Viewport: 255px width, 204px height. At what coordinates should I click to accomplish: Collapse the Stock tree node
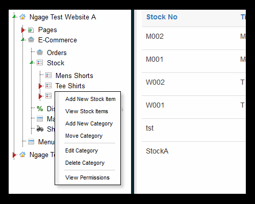click(x=31, y=63)
